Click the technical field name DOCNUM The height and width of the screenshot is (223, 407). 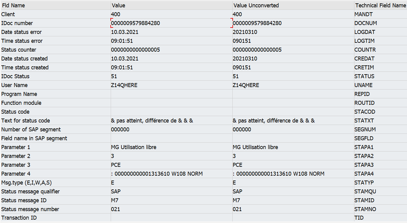click(365, 23)
